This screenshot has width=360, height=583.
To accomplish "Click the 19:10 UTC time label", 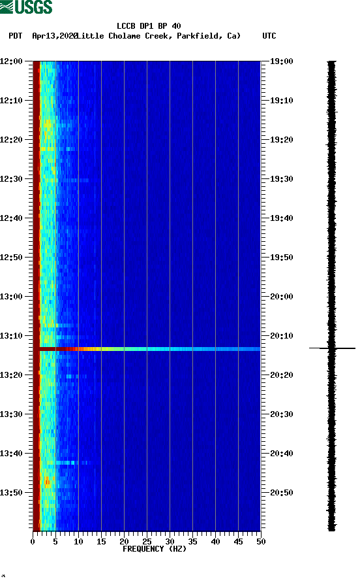I will tap(281, 101).
